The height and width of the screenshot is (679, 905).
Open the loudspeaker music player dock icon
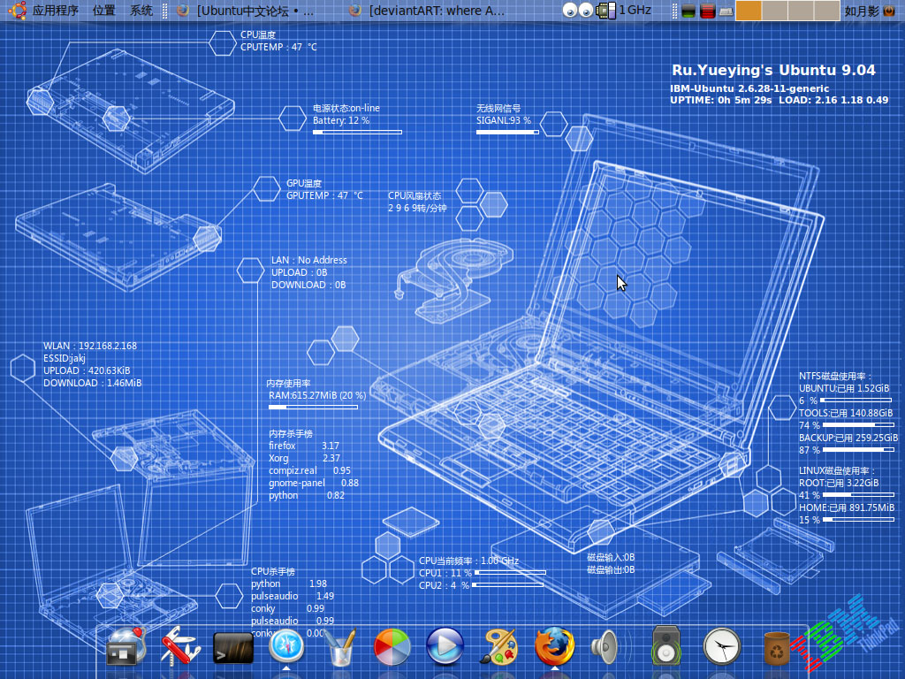pos(666,646)
